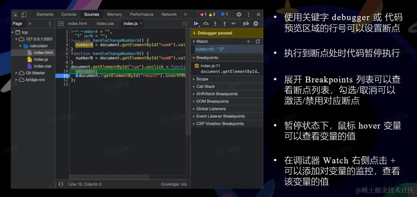Click the highlighted numberA variable
The width and height of the screenshot is (417, 197).
(84, 45)
